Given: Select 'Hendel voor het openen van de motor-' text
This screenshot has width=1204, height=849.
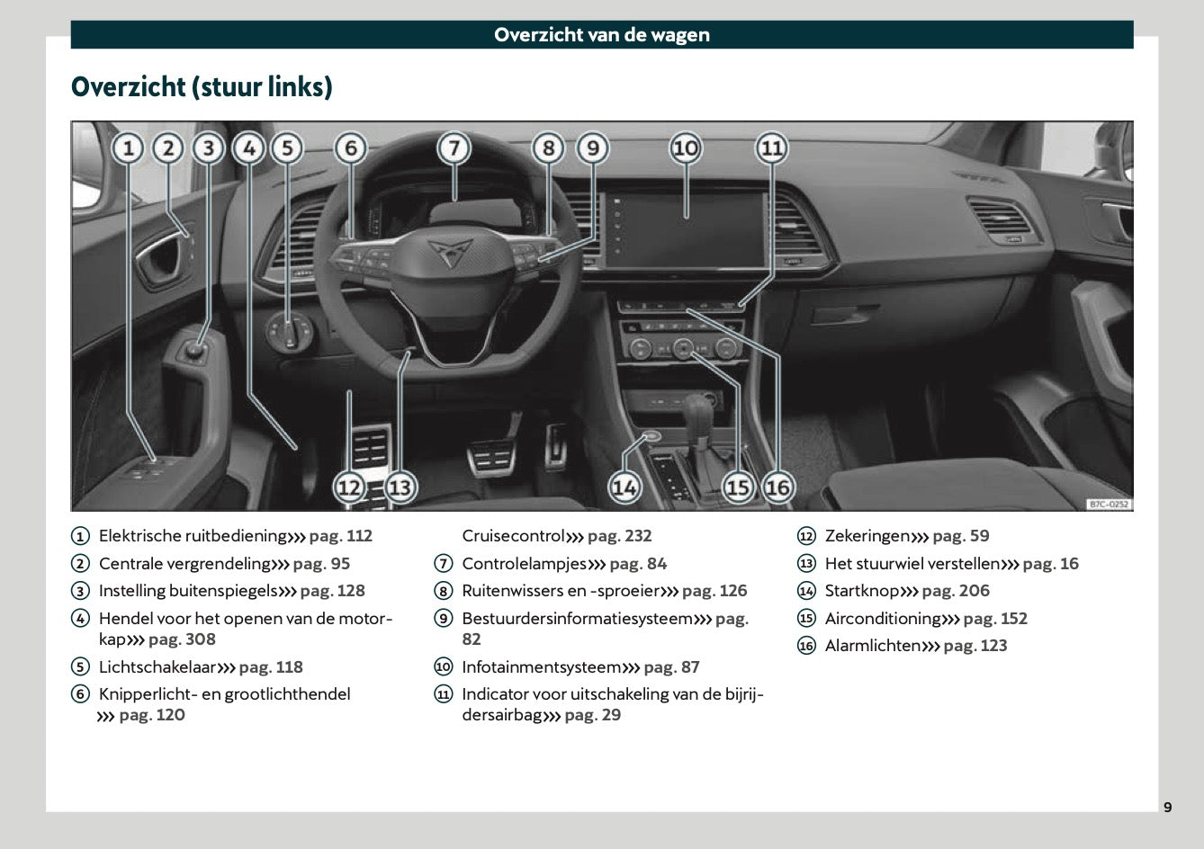Looking at the screenshot, I should click(246, 619).
